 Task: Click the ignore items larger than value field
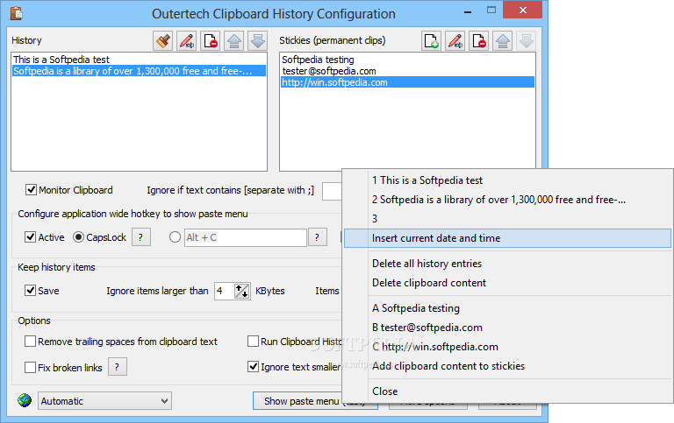pyautogui.click(x=225, y=291)
